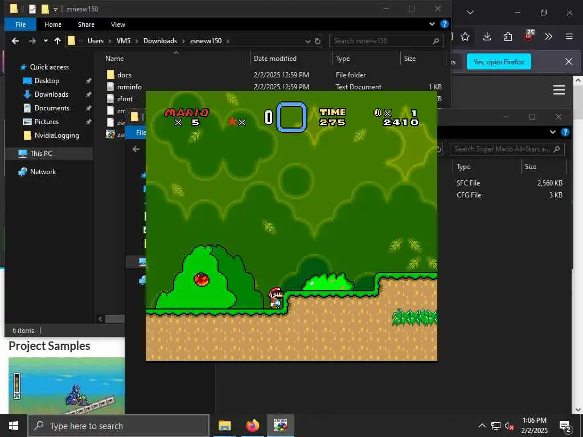Screen dimensions: 583x437
Task: Click the Yes, open Firefox button
Action: pos(499,62)
